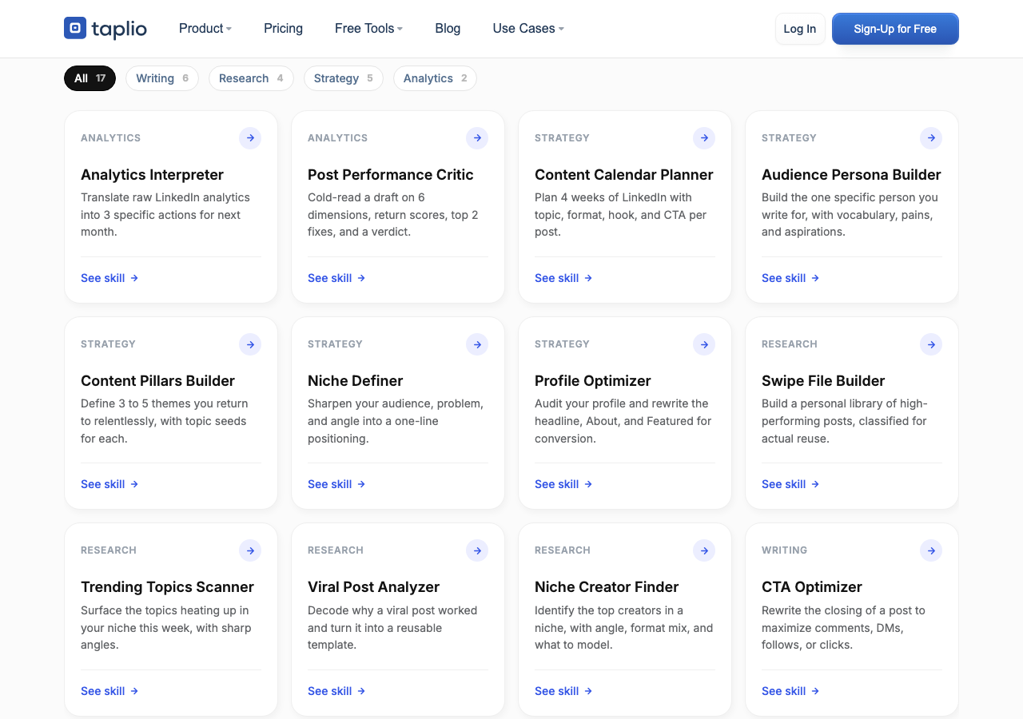Click the Swipe File Builder title
This screenshot has height=719, width=1023.
coord(823,381)
